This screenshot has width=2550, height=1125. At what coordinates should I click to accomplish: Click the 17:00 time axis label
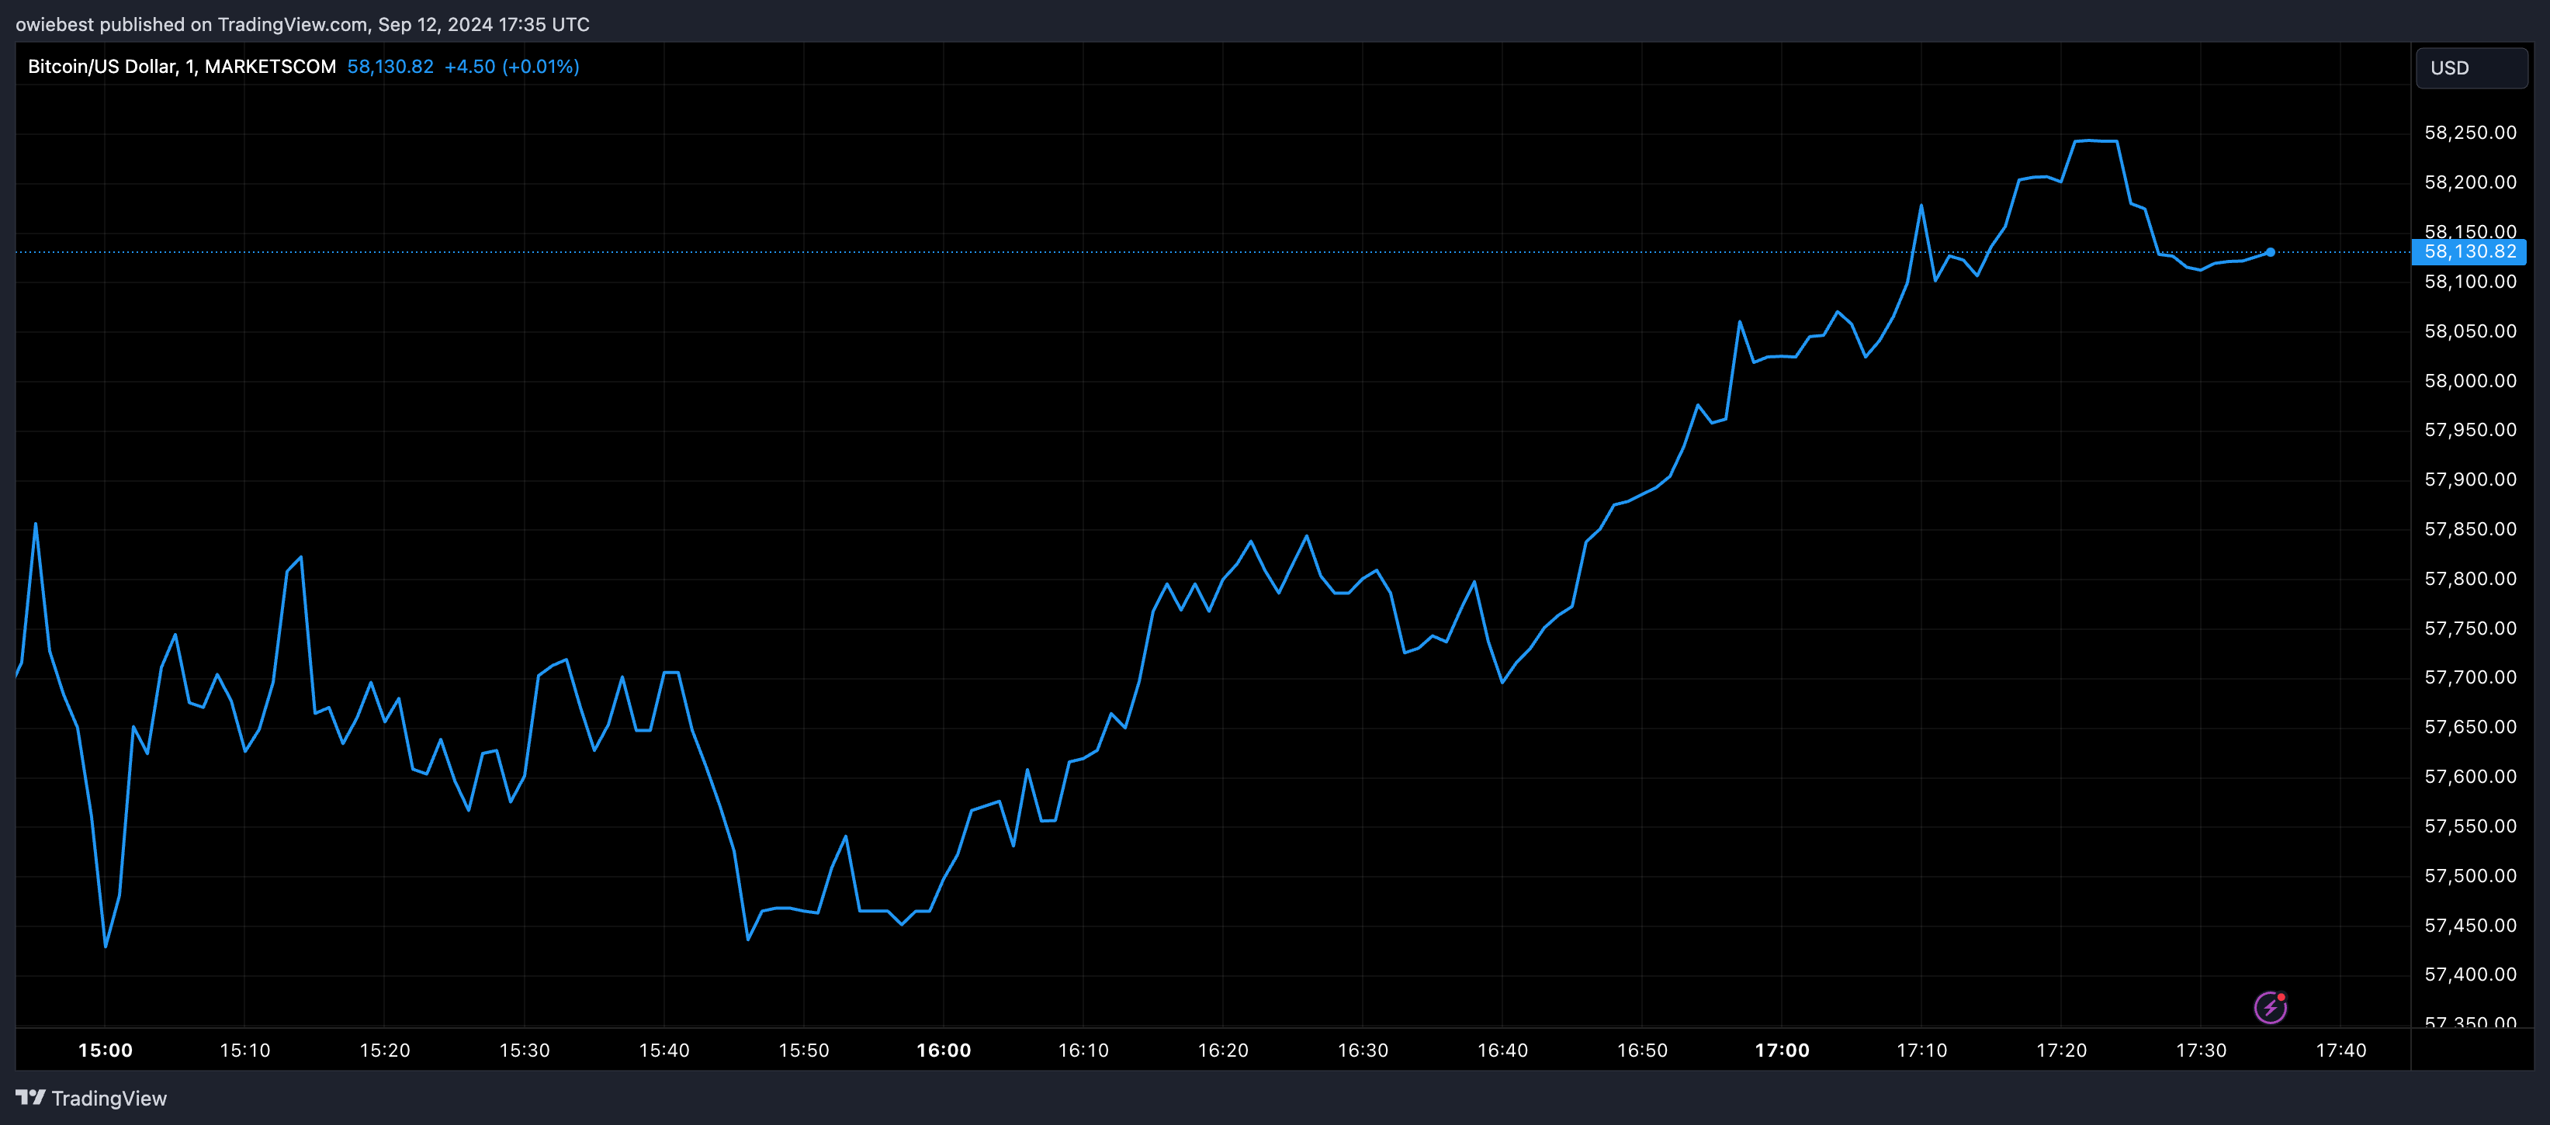coord(1782,1050)
